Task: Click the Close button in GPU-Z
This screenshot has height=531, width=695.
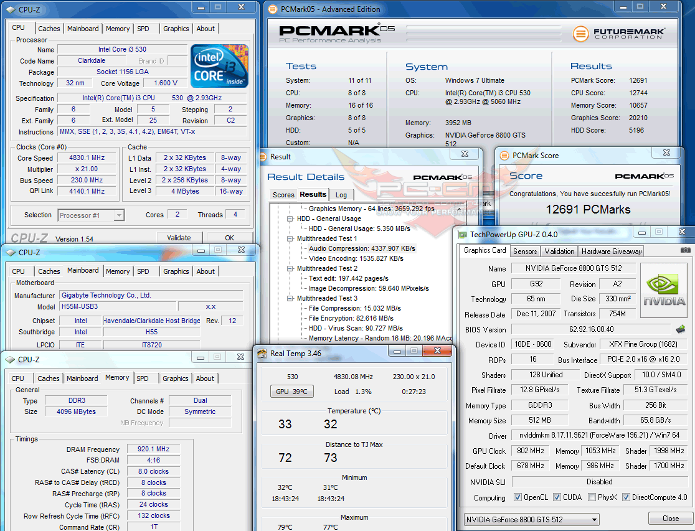Action: [x=670, y=518]
